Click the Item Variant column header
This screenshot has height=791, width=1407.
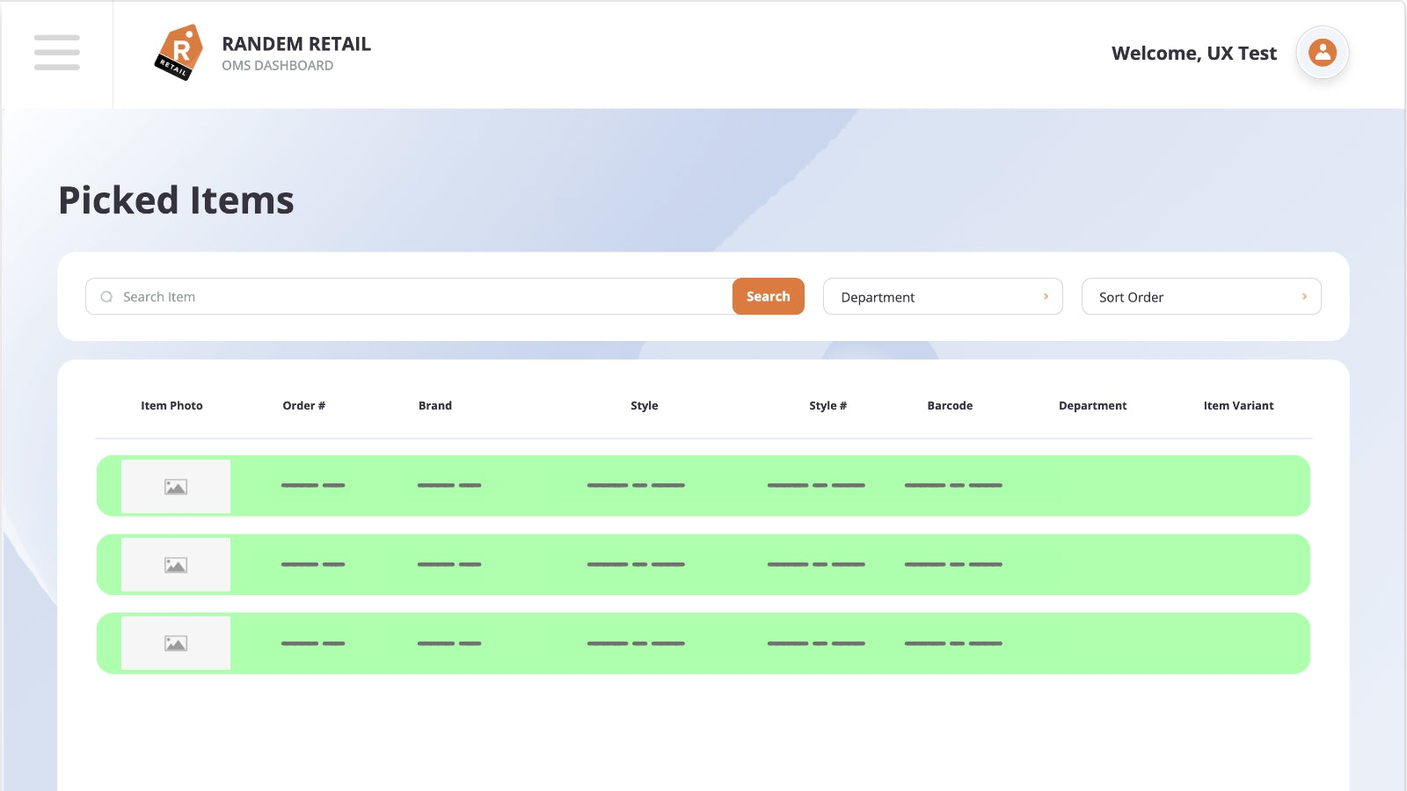[1238, 405]
